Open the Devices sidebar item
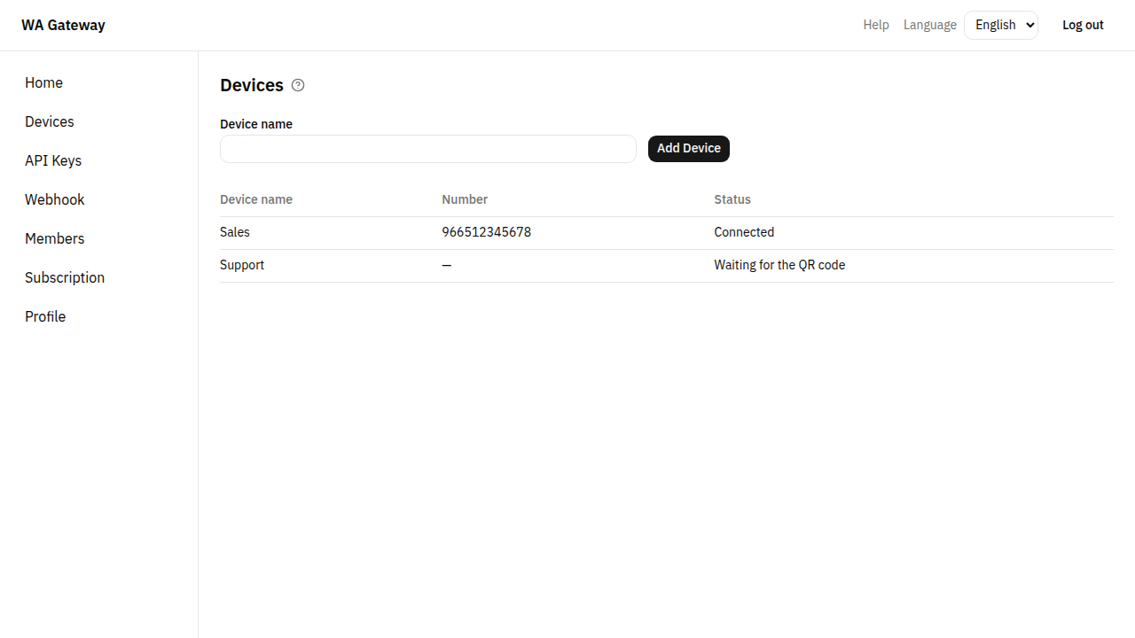This screenshot has width=1135, height=638. [x=50, y=121]
